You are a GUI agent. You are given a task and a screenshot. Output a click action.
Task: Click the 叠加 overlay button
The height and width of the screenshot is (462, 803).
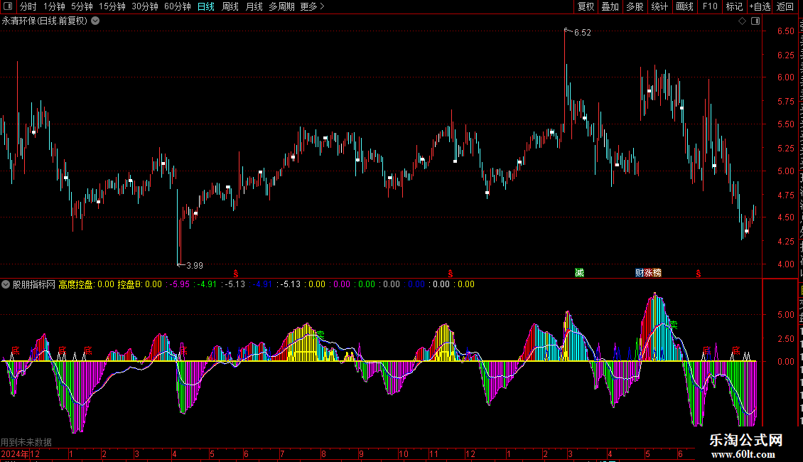610,6
